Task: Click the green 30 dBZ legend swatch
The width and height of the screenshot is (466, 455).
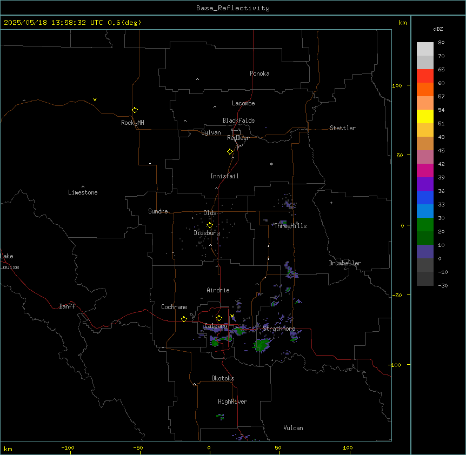Action: 425,225
